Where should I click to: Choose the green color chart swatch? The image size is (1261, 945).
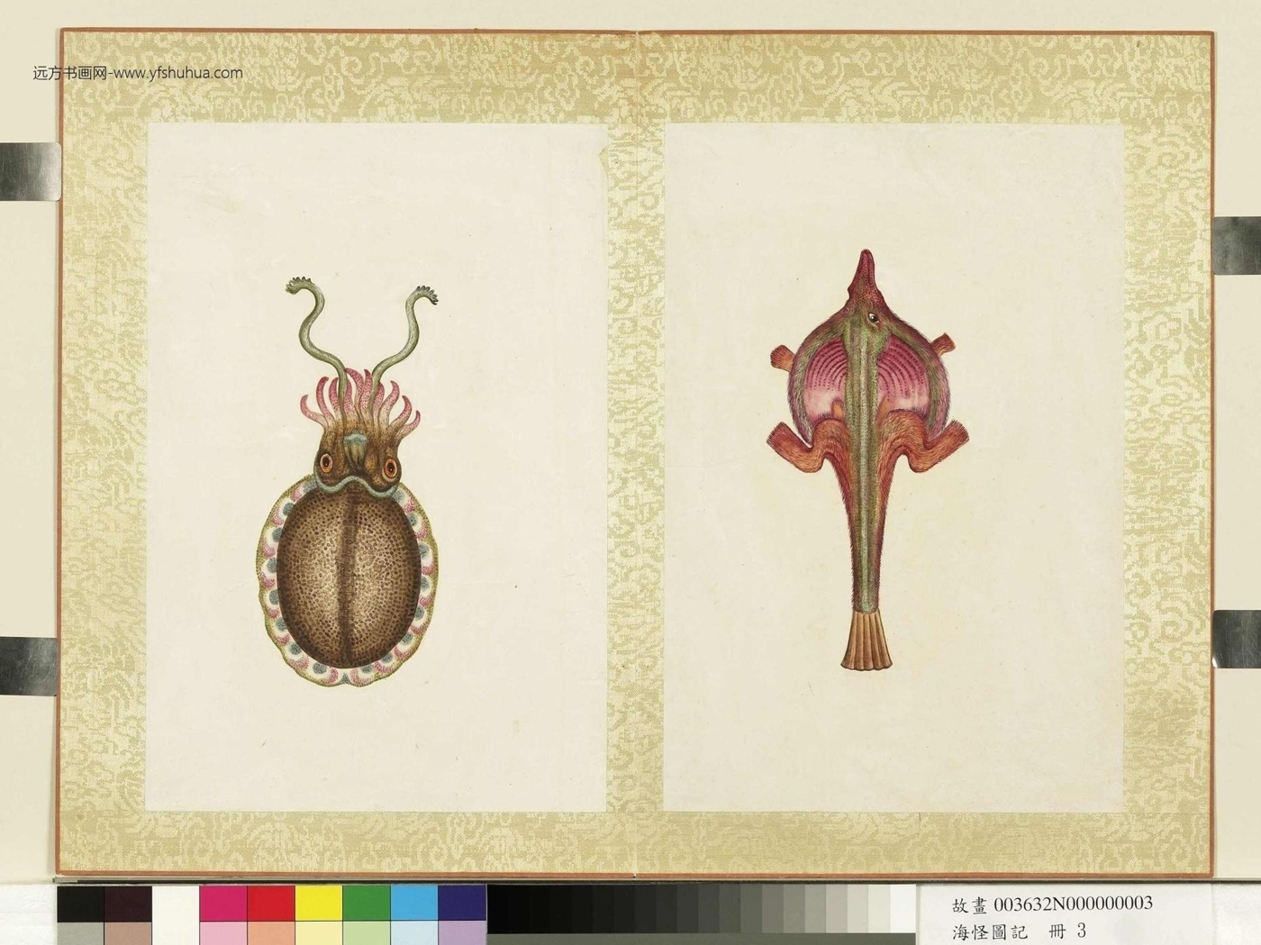(x=367, y=904)
